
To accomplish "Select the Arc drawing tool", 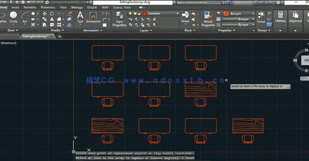I will point(25,17).
